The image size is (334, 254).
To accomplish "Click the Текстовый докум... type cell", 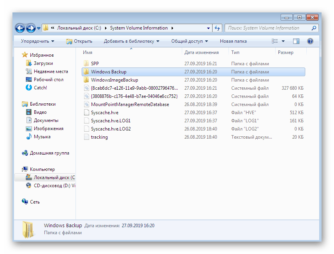I will click(251, 137).
